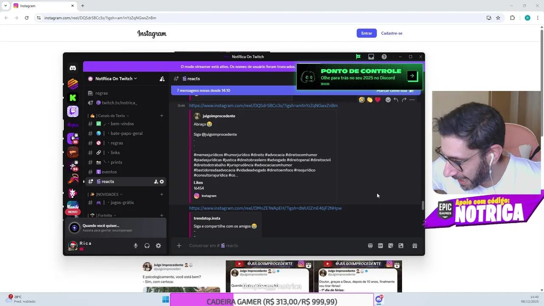Open Chrome tab search dropdown arrow

(6, 6)
